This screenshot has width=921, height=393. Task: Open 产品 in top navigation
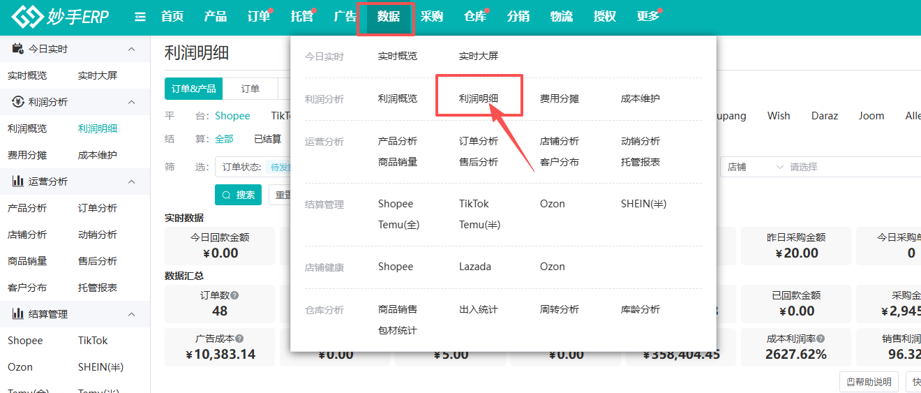pos(216,17)
